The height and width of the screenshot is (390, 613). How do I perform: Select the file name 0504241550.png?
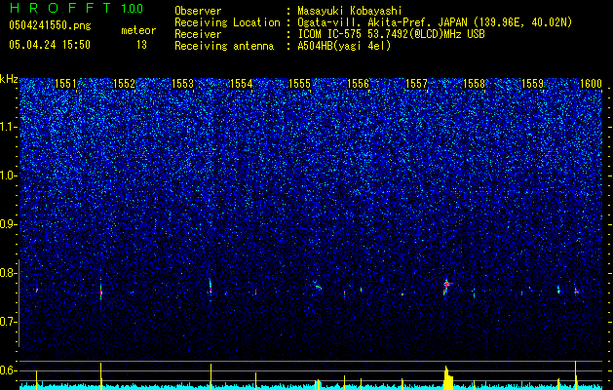tap(50, 26)
